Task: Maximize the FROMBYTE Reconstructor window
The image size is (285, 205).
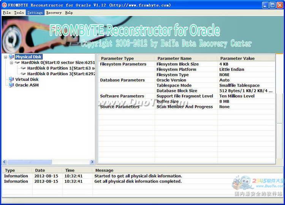Action: tap(272, 5)
